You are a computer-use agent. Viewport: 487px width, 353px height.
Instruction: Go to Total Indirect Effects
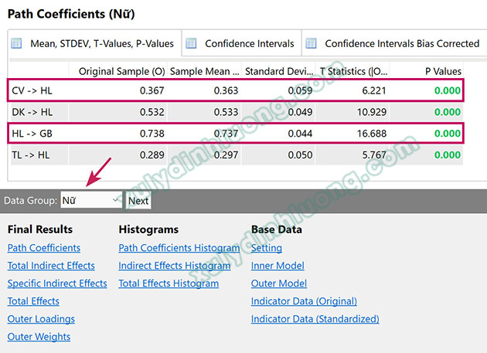click(51, 266)
